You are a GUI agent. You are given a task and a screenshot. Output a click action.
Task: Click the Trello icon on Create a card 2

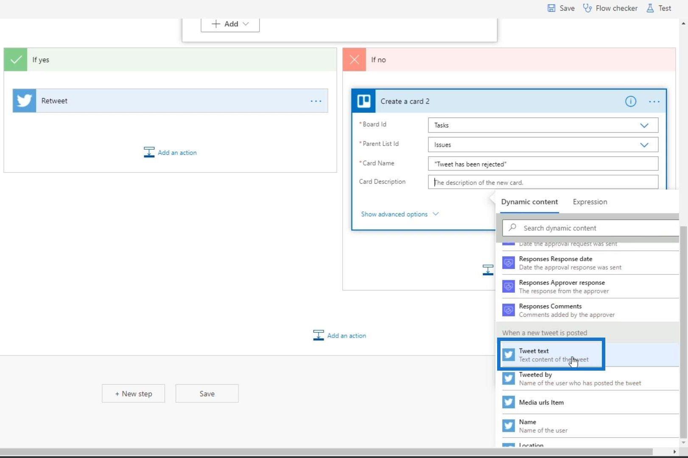pyautogui.click(x=364, y=101)
